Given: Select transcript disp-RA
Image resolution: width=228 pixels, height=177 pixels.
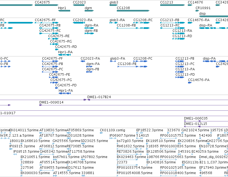Looking at the screenshot, I should pos(205,25).
